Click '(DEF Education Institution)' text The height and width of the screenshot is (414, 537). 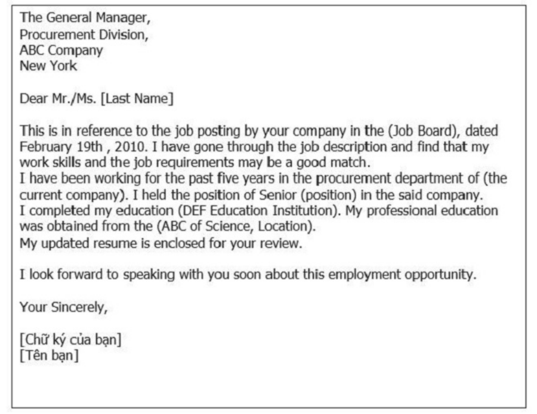(258, 211)
